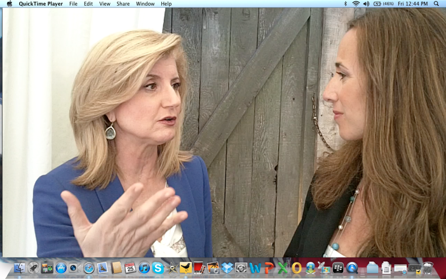
Task: Open Remote Desktop Connection satellite icon
Action: [324, 268]
